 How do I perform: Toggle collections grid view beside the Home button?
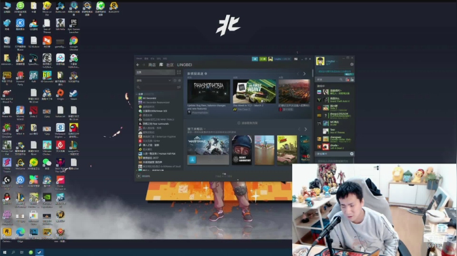[x=178, y=72]
